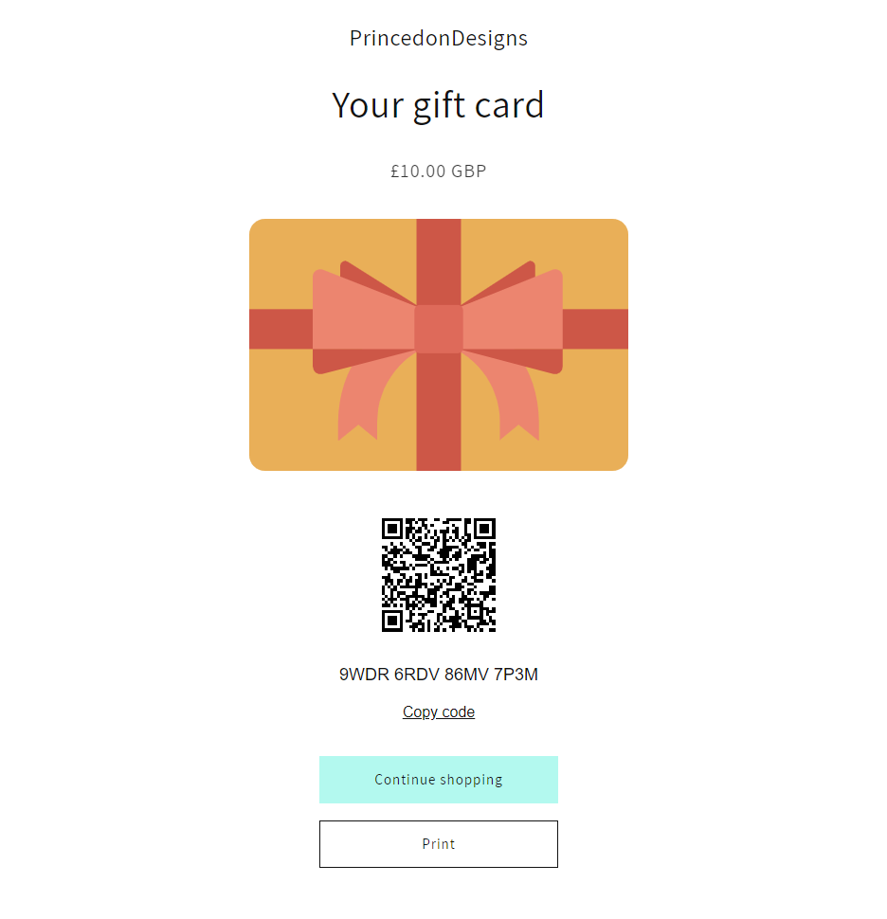Click the gift card QR code
Viewport: 887px width, 919px height.
click(439, 575)
